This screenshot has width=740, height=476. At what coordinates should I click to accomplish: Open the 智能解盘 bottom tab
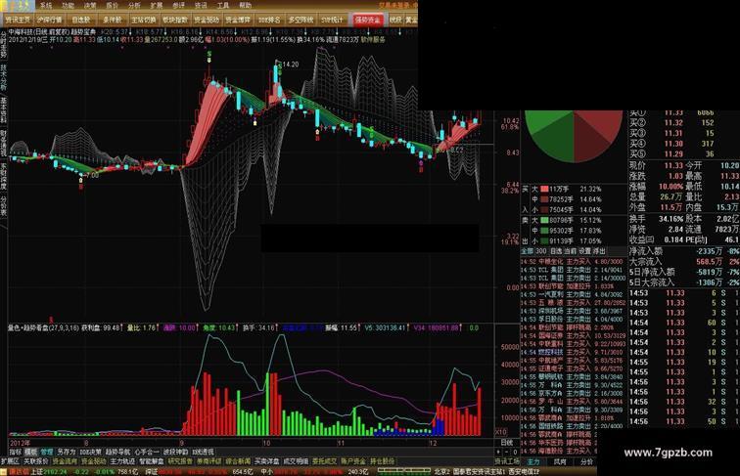151,461
